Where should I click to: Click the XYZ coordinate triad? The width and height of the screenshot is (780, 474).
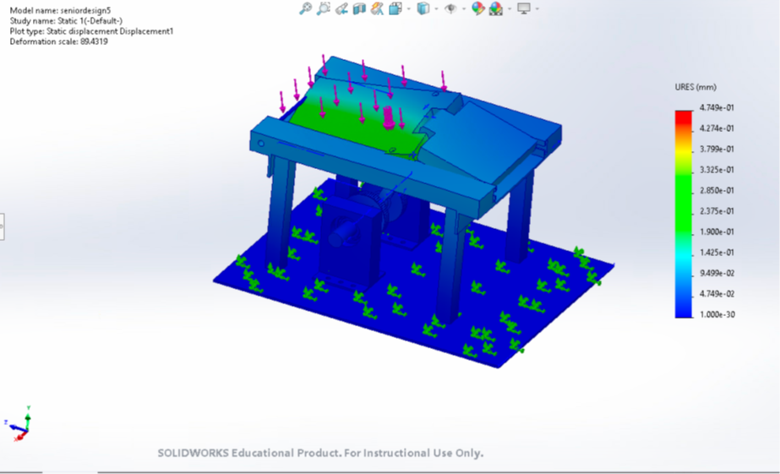click(x=19, y=424)
